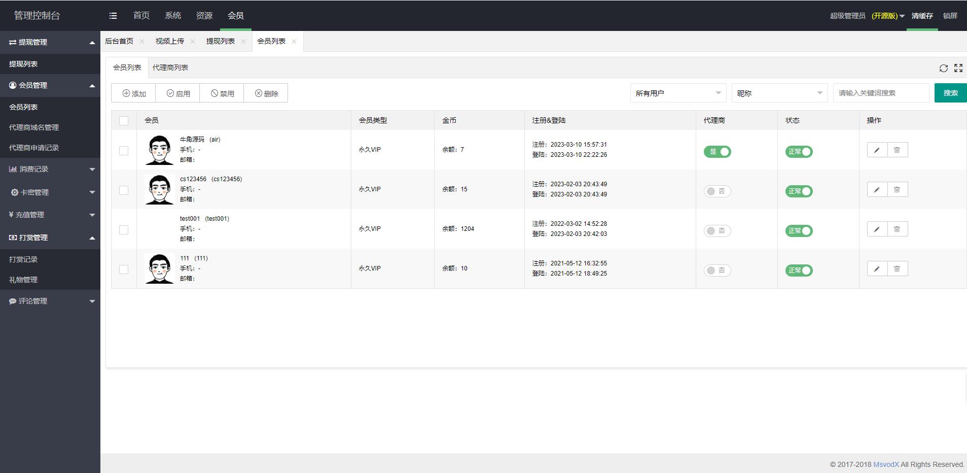
Task: Open 礼物管理 in sidebar
Action: pos(23,280)
